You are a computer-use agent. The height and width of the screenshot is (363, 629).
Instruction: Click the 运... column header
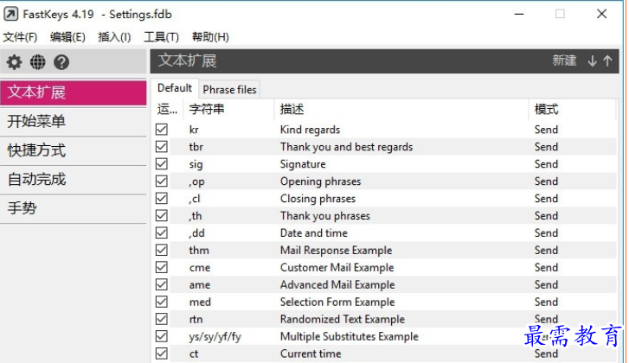coord(167,110)
